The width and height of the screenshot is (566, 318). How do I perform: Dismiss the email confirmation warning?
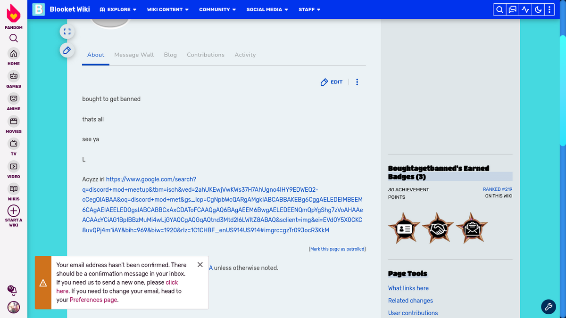coord(200,264)
